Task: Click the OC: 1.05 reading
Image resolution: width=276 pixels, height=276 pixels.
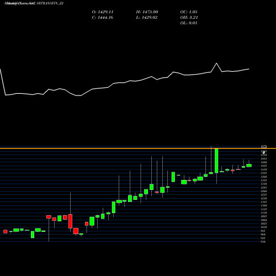Action: [189, 12]
